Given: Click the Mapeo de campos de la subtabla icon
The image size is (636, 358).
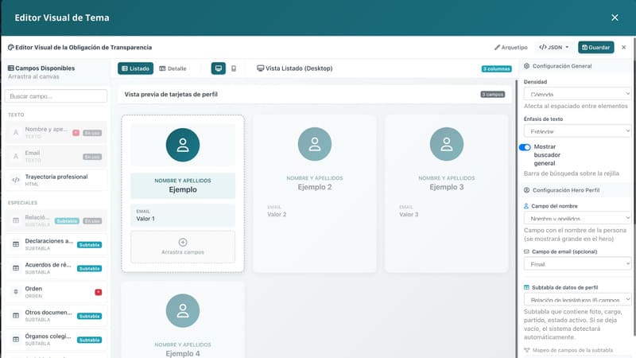Looking at the screenshot, I should [527, 350].
